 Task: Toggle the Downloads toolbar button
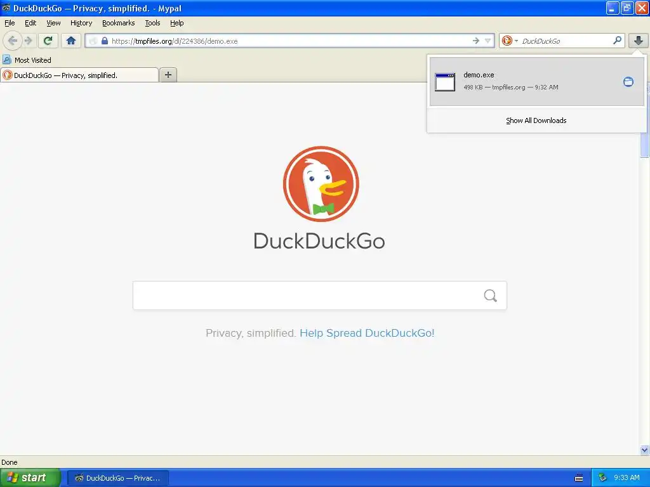pyautogui.click(x=639, y=41)
